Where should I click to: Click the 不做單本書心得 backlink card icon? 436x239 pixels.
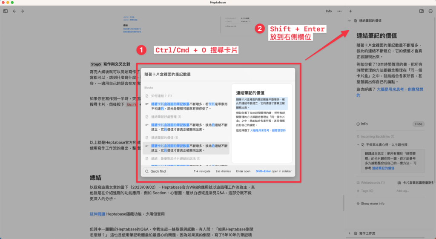(363, 145)
